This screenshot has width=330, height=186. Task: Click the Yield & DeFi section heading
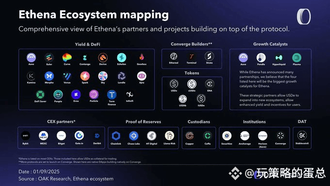[87, 45]
